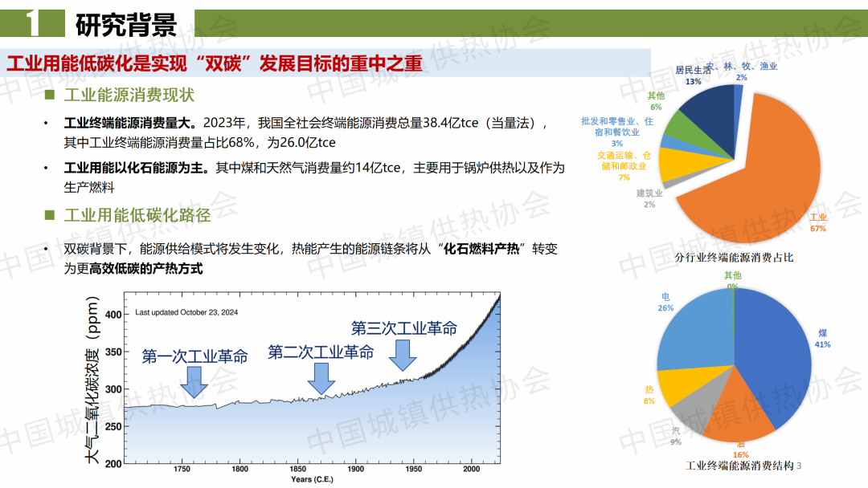The image size is (868, 488).
Task: Click the 研究背景 slide title
Action: (126, 25)
